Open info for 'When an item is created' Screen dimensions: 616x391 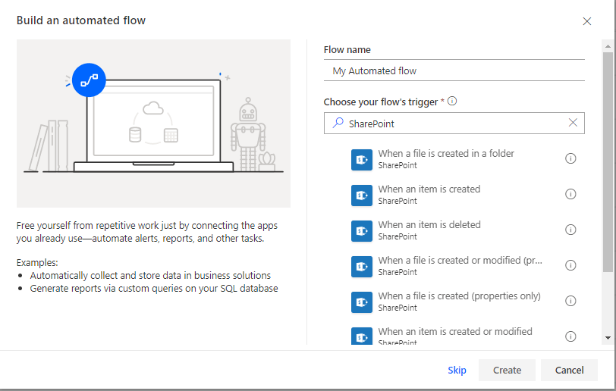tap(570, 194)
